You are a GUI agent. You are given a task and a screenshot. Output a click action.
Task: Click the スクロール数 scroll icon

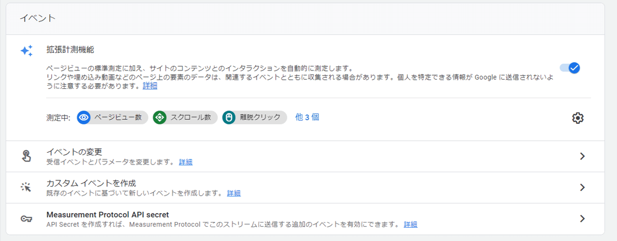click(159, 117)
